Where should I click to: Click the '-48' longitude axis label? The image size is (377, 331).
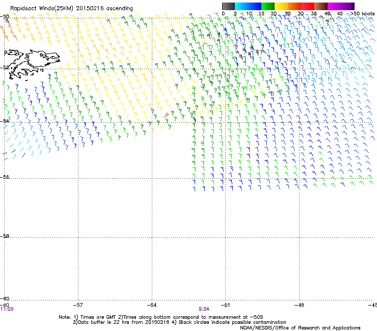coord(300,305)
